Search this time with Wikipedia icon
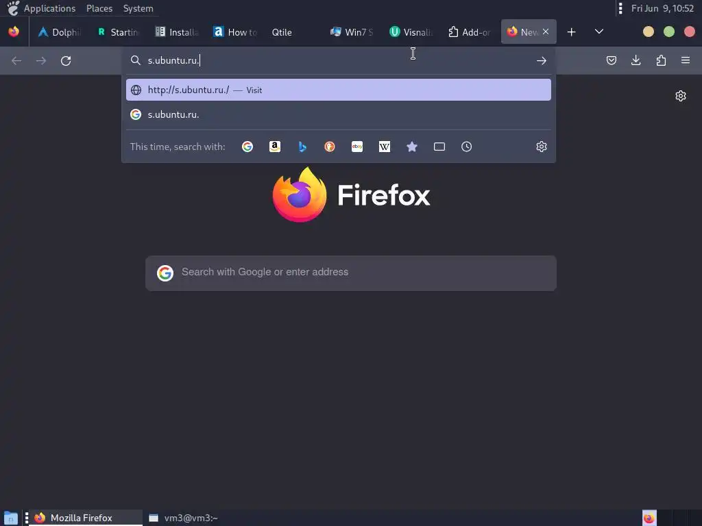This screenshot has width=702, height=526. 385,147
